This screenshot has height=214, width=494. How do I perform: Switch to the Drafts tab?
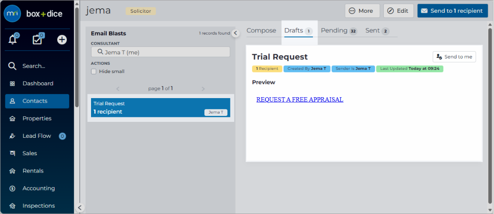pos(298,31)
